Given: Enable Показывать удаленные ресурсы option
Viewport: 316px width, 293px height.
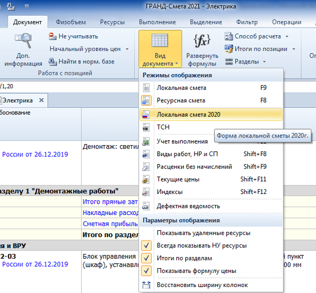Looking at the screenshot, I should tap(211, 233).
